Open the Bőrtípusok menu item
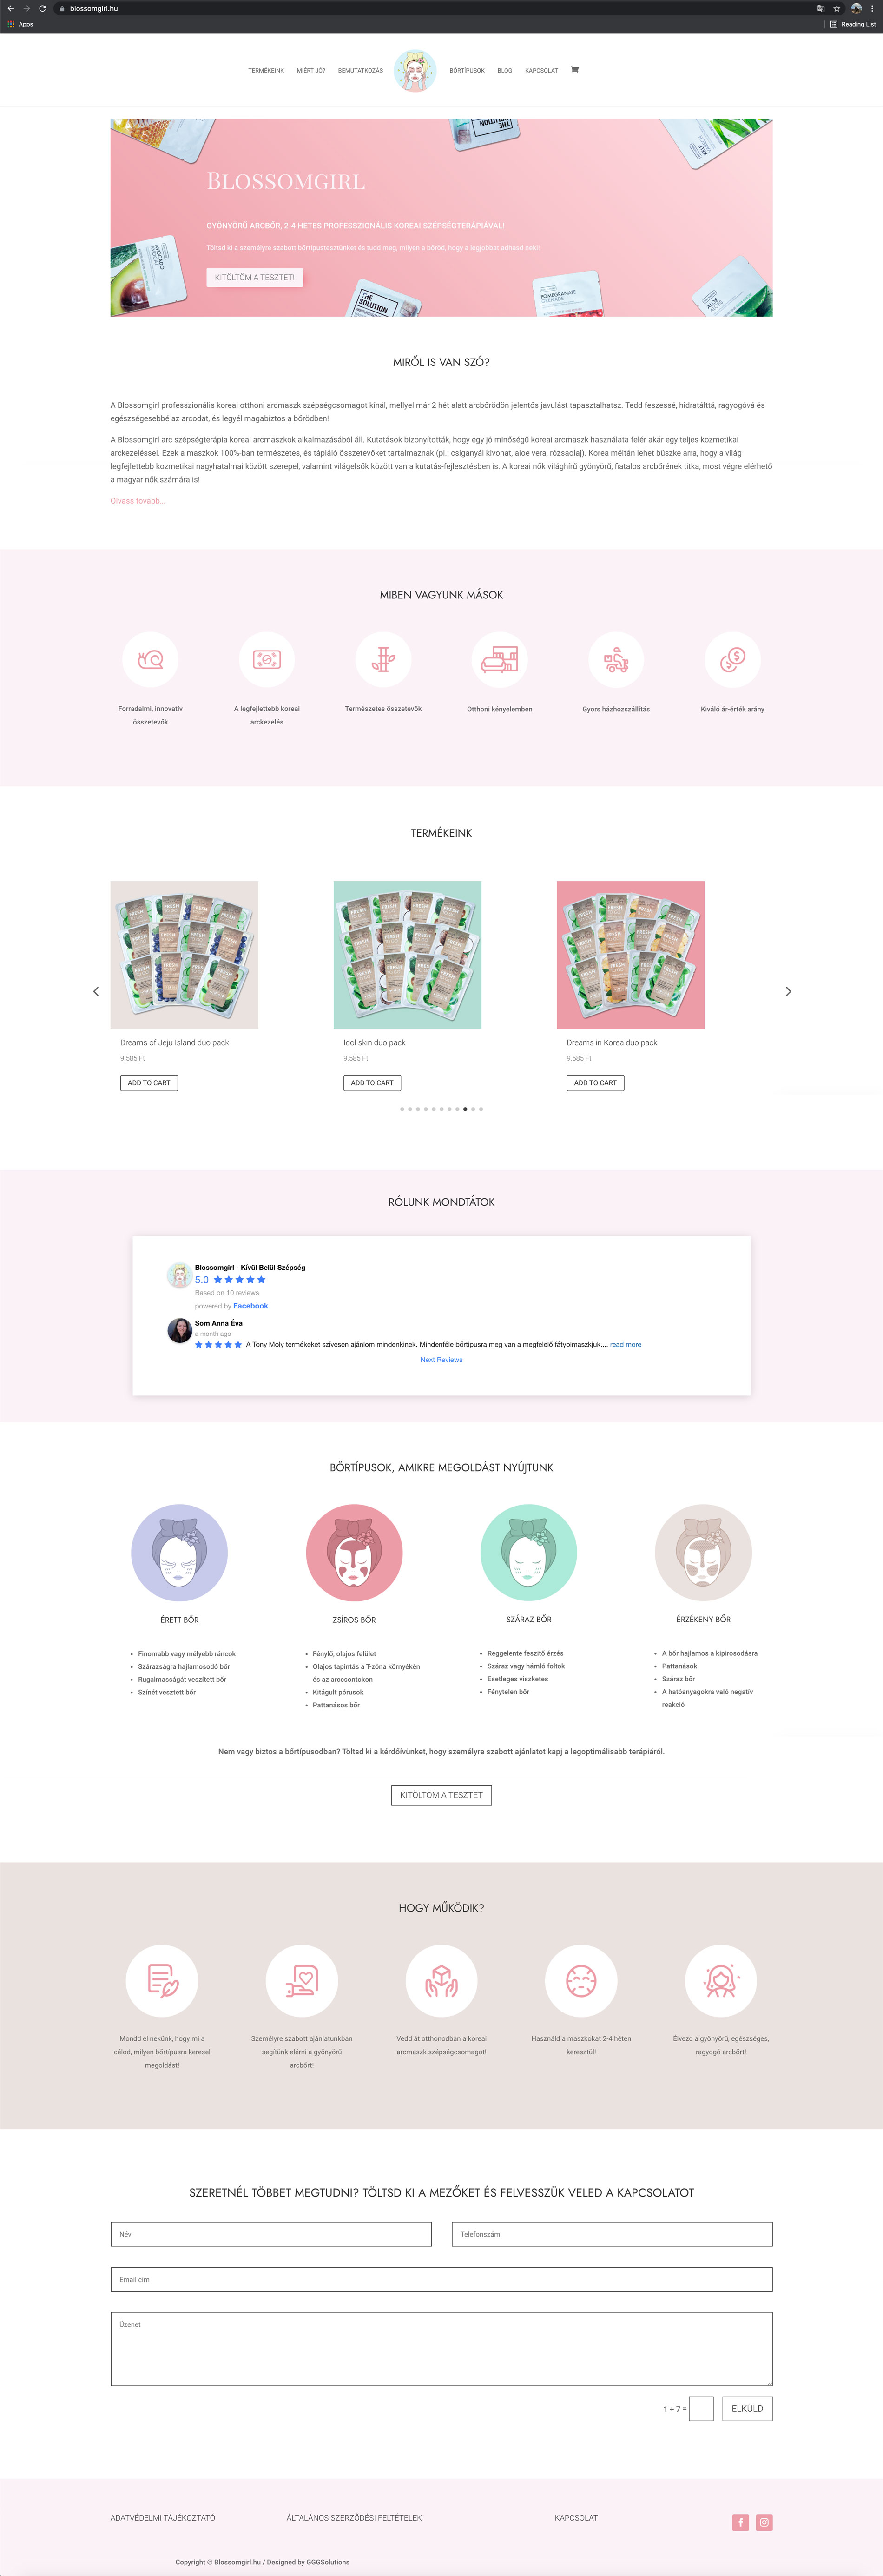The image size is (883, 2576). [467, 71]
